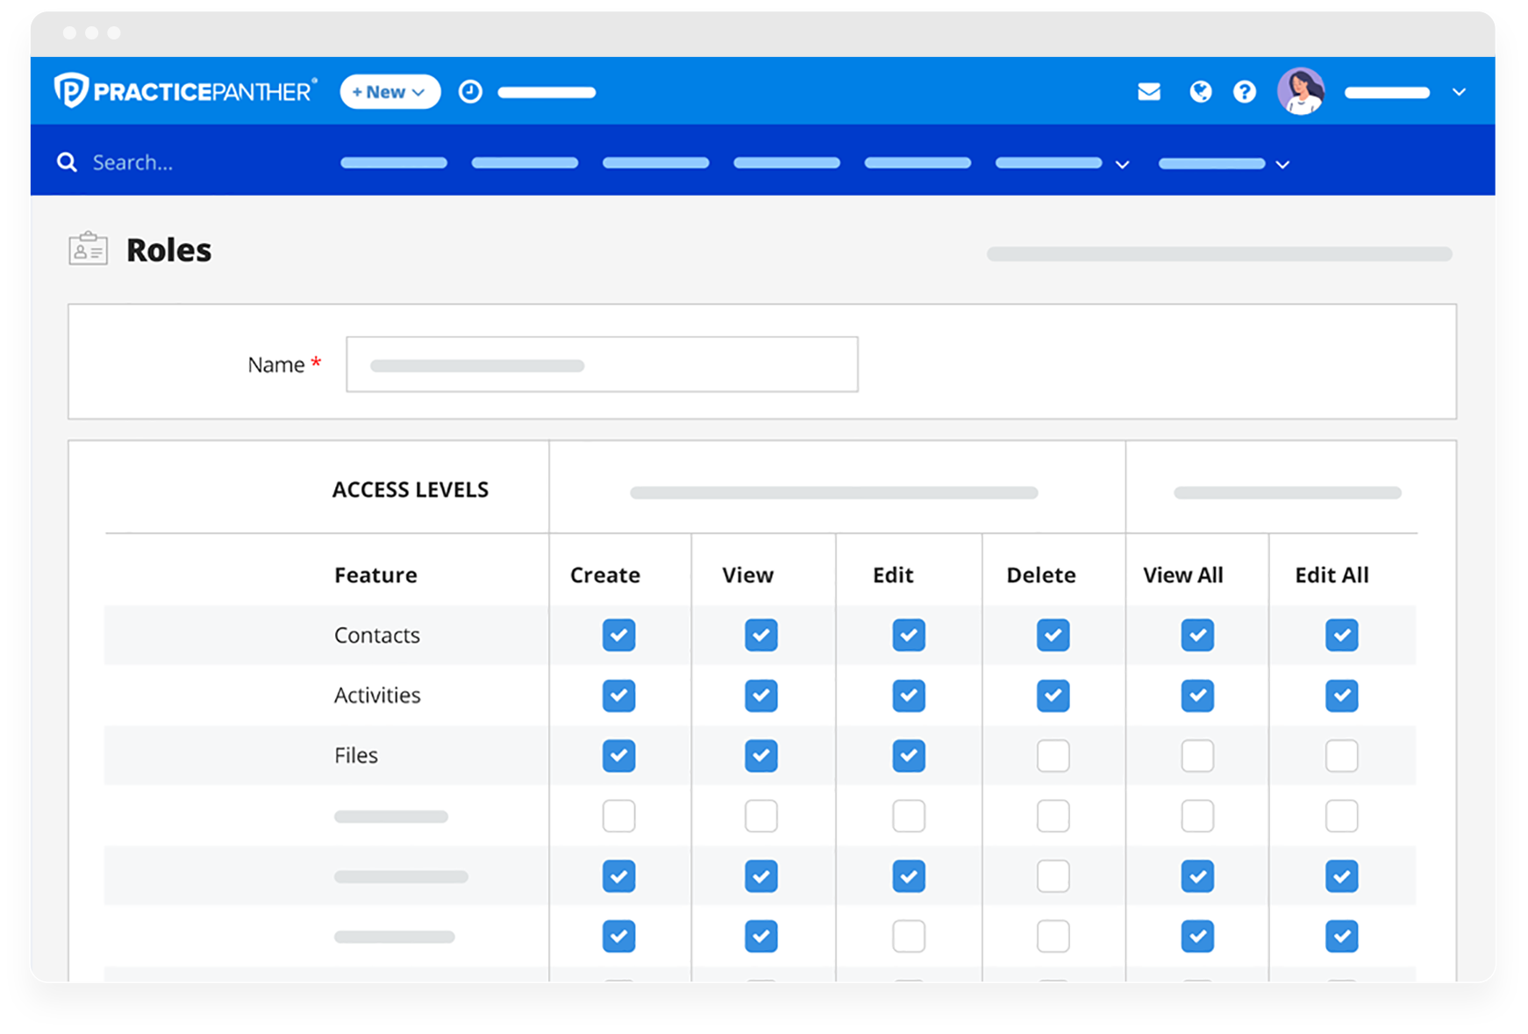The width and height of the screenshot is (1528, 1034).
Task: Click the Name input field
Action: (603, 364)
